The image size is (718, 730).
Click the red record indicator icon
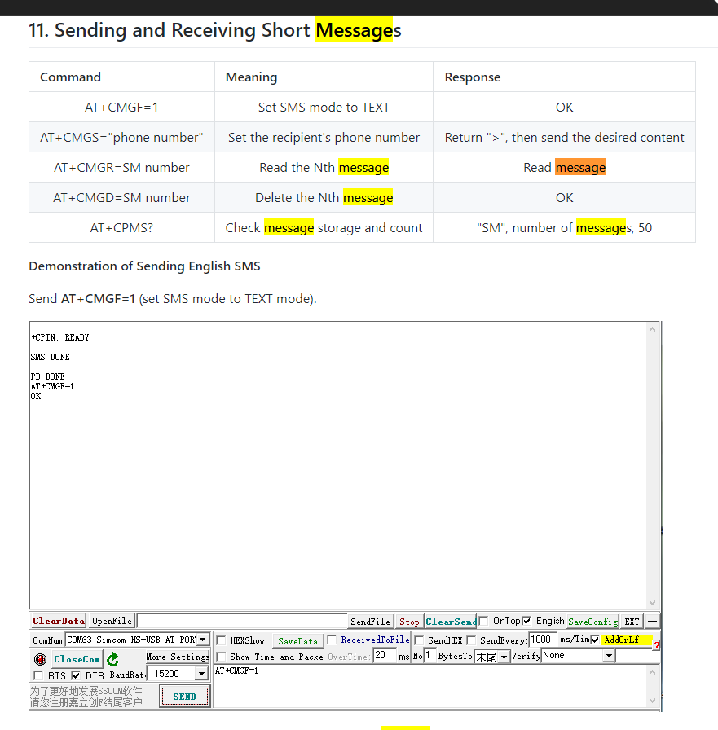40,659
